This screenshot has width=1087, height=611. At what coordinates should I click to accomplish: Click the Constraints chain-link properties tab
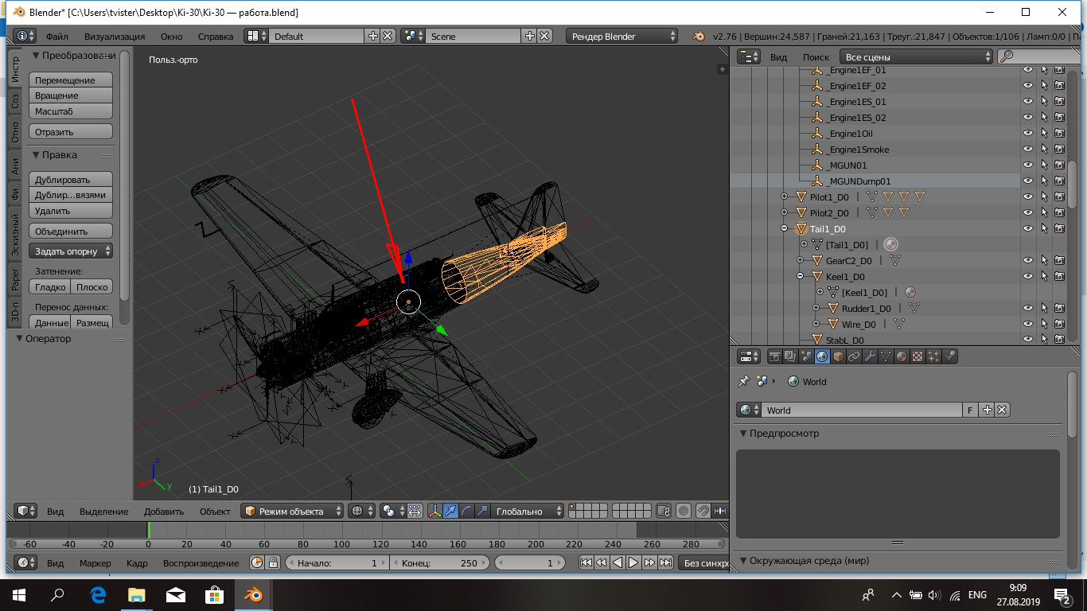[854, 356]
